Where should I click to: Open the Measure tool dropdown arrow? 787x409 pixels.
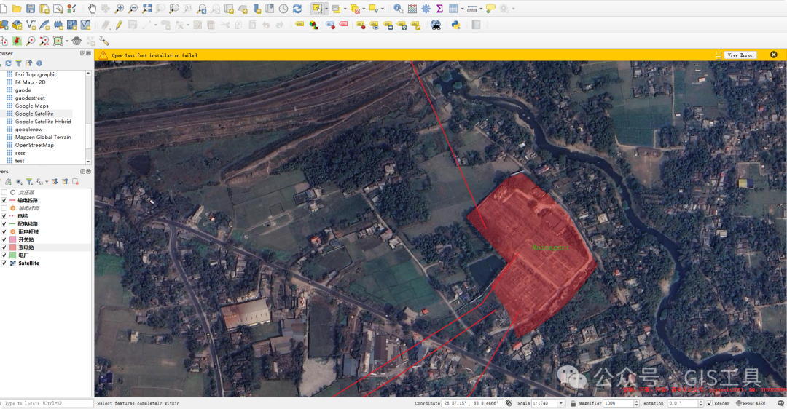click(481, 9)
